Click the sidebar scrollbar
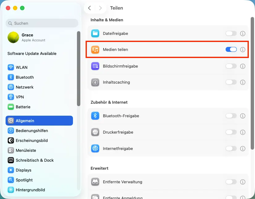 click(x=79, y=69)
